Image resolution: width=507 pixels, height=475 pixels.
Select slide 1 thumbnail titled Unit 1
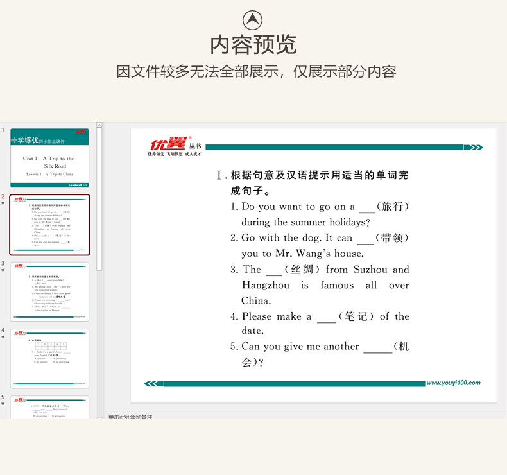click(49, 158)
